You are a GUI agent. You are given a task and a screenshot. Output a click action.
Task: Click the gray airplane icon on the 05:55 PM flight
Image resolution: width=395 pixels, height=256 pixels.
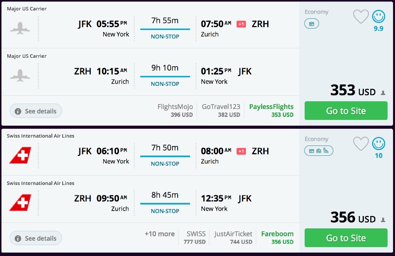(x=20, y=28)
